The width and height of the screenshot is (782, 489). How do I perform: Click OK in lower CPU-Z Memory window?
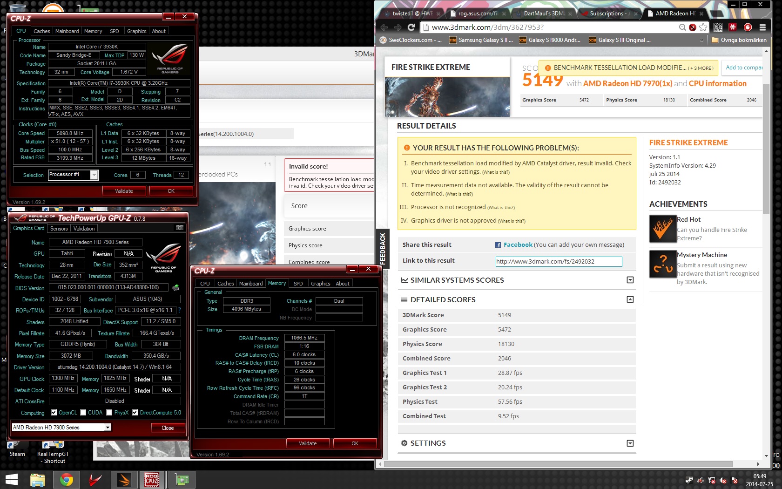[355, 443]
